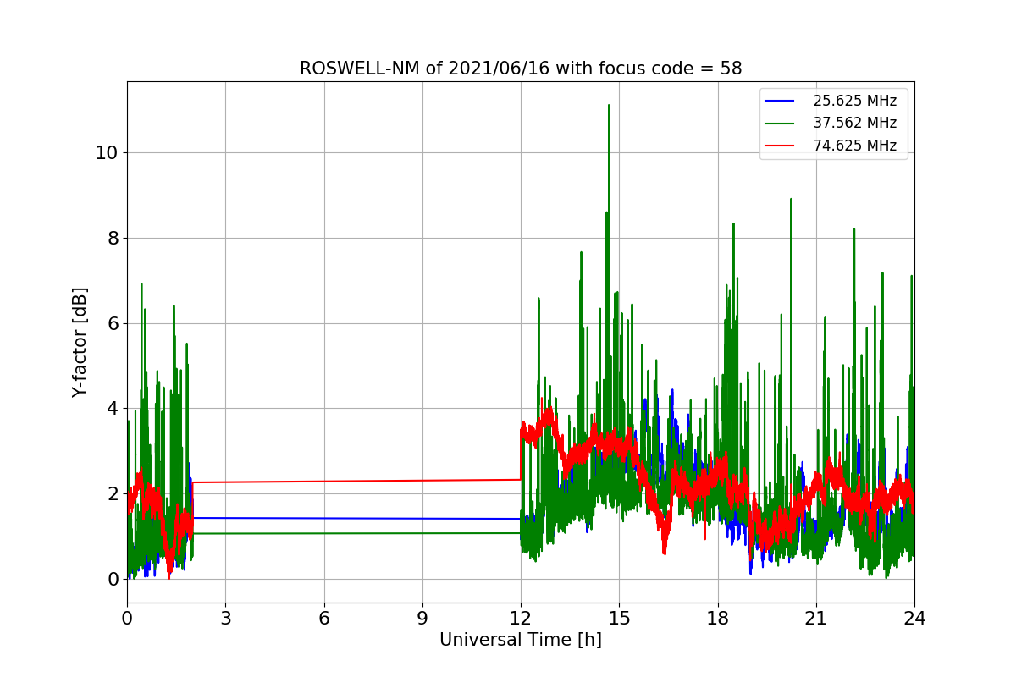The width and height of the screenshot is (1016, 677).
Task: Click the y-axis tick label '4'
Action: click(x=113, y=409)
